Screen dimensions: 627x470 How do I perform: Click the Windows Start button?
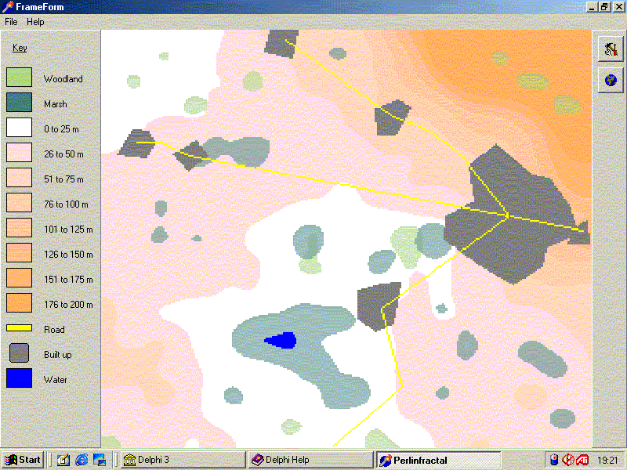click(23, 460)
